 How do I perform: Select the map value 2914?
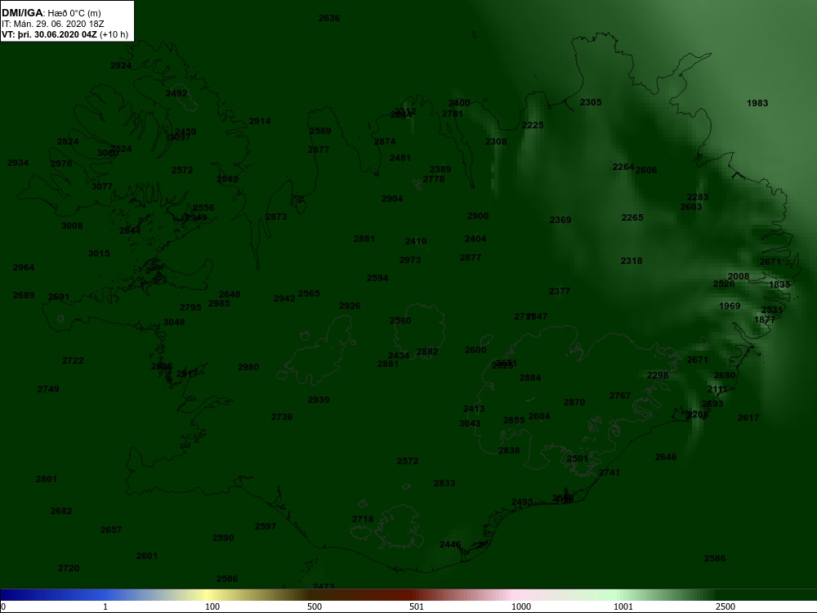(260, 121)
